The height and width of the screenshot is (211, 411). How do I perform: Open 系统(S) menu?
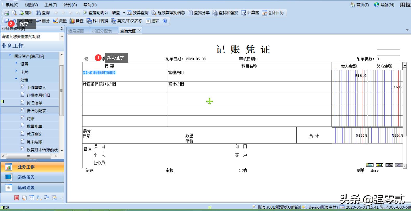[x=12, y=5]
